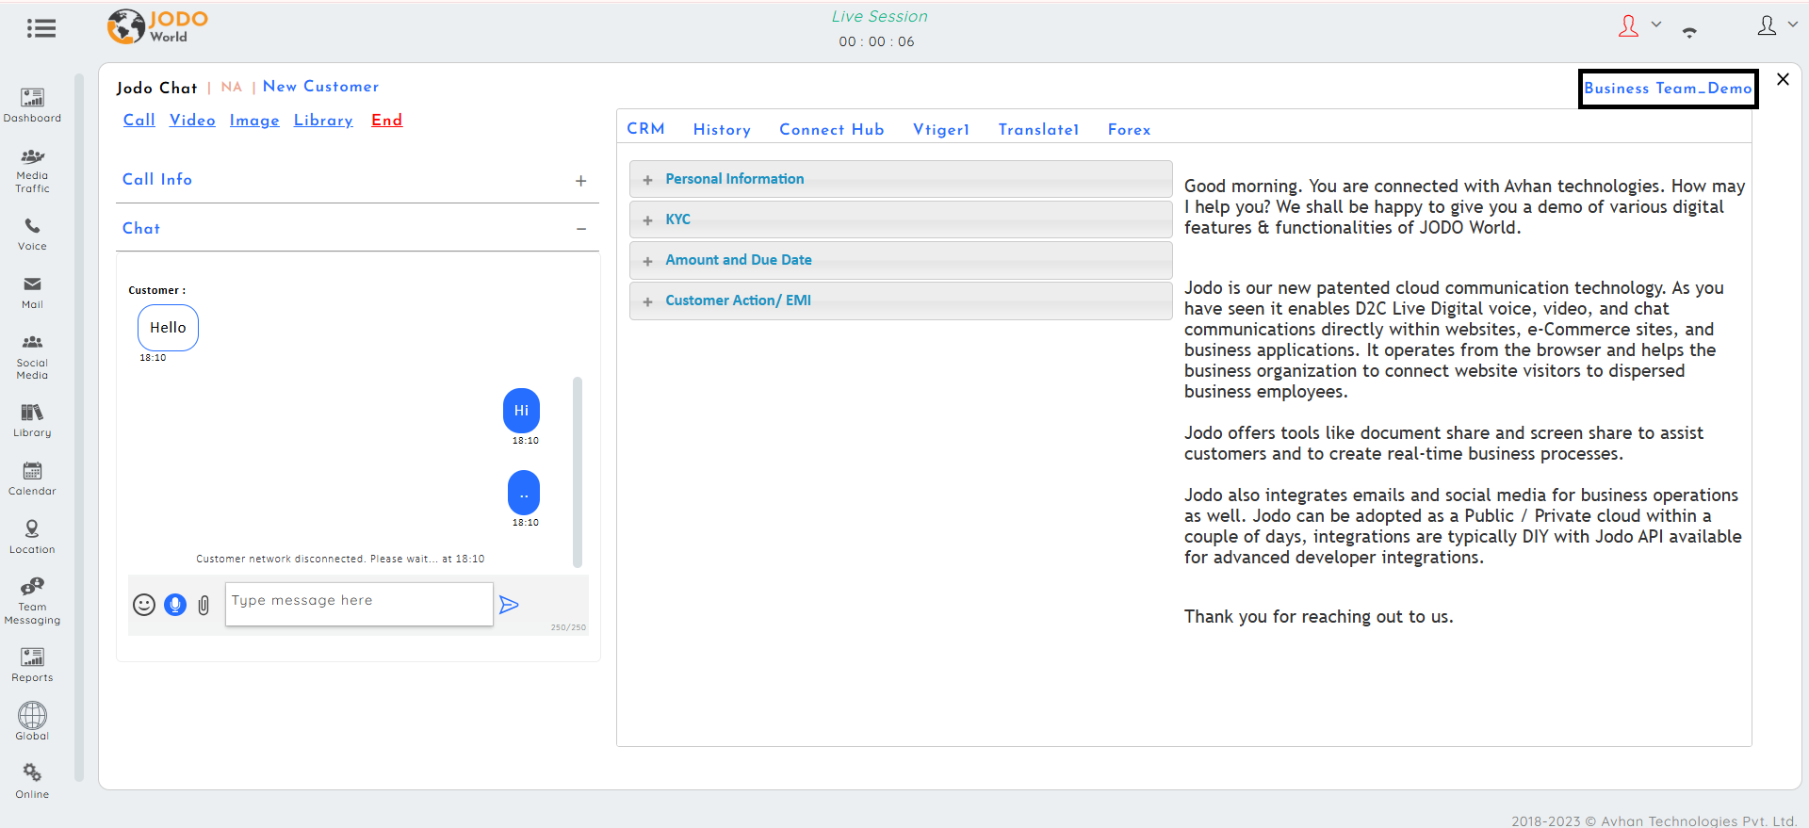Screen dimensions: 1809x828
Task: Click Business Team_Demo link
Action: [1668, 89]
